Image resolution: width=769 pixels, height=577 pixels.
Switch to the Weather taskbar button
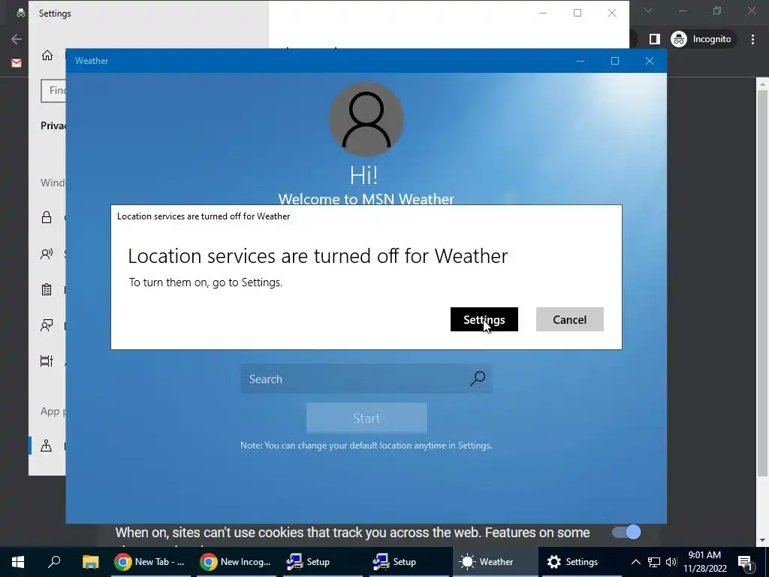[x=495, y=562]
